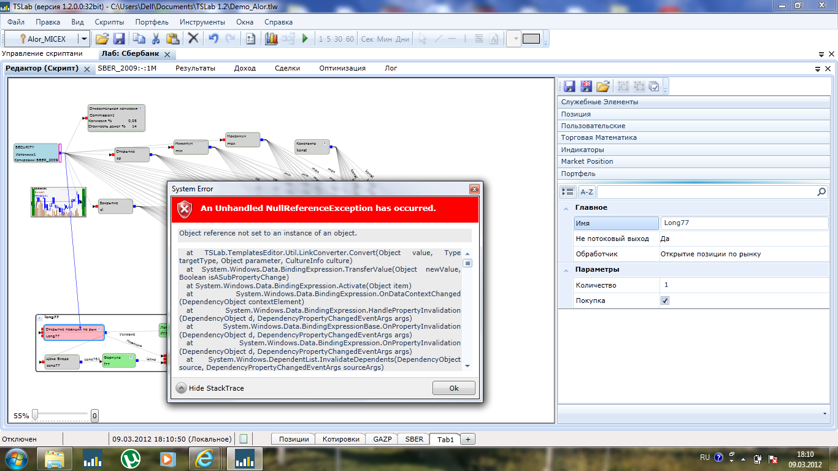Delete selected block with the X icon
This screenshot has height=471, width=838.
(x=193, y=39)
